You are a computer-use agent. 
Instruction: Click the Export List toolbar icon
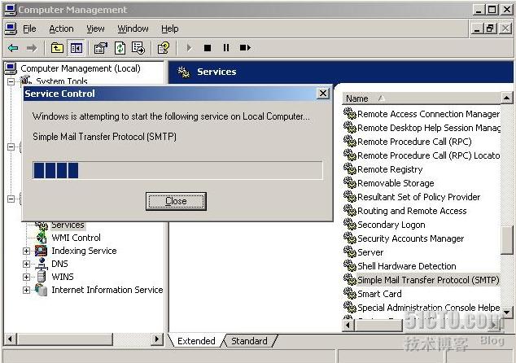click(x=138, y=48)
